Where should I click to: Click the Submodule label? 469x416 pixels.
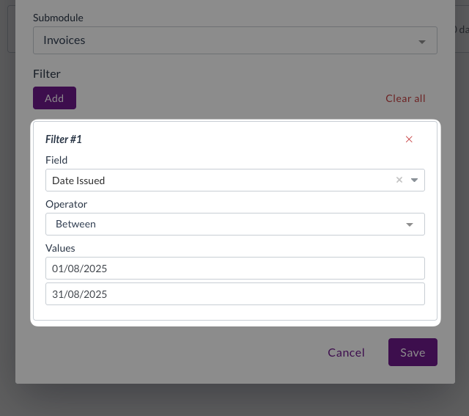(58, 17)
